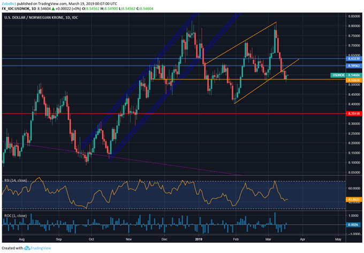The image size is (364, 253).
Task: Click the Sep label on time axis
Action: 59,239
